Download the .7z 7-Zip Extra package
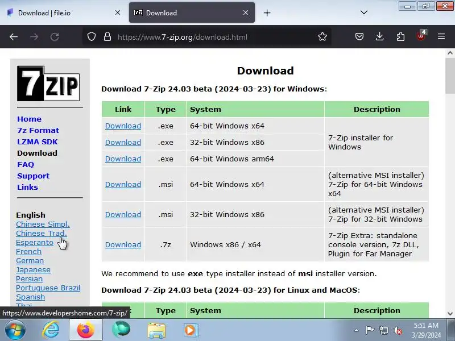This screenshot has width=455, height=341. 123,245
